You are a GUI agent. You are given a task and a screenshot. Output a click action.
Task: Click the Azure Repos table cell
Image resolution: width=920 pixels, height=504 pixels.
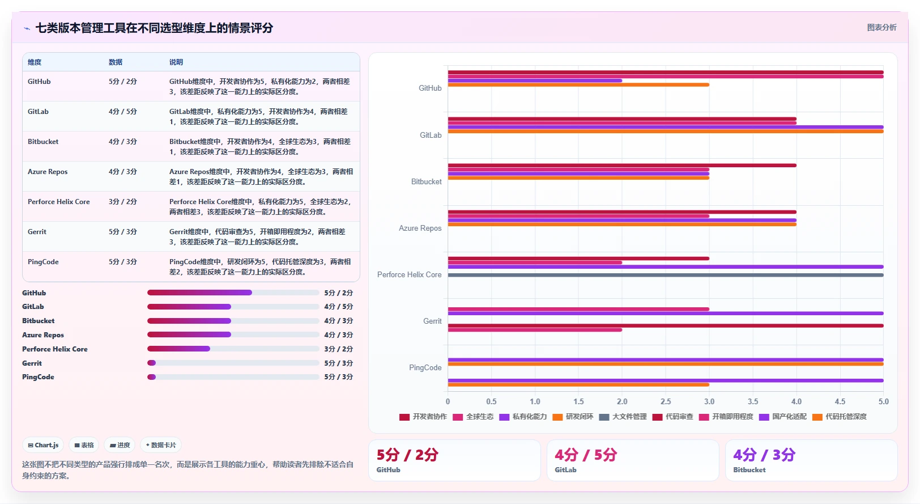pyautogui.click(x=48, y=172)
